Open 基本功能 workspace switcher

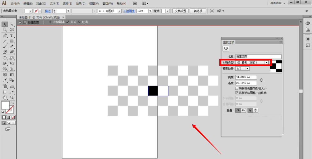[278, 3]
